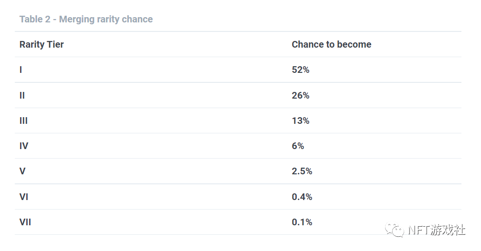
Task: Select the Rarity Tier I cell
Action: 21,70
